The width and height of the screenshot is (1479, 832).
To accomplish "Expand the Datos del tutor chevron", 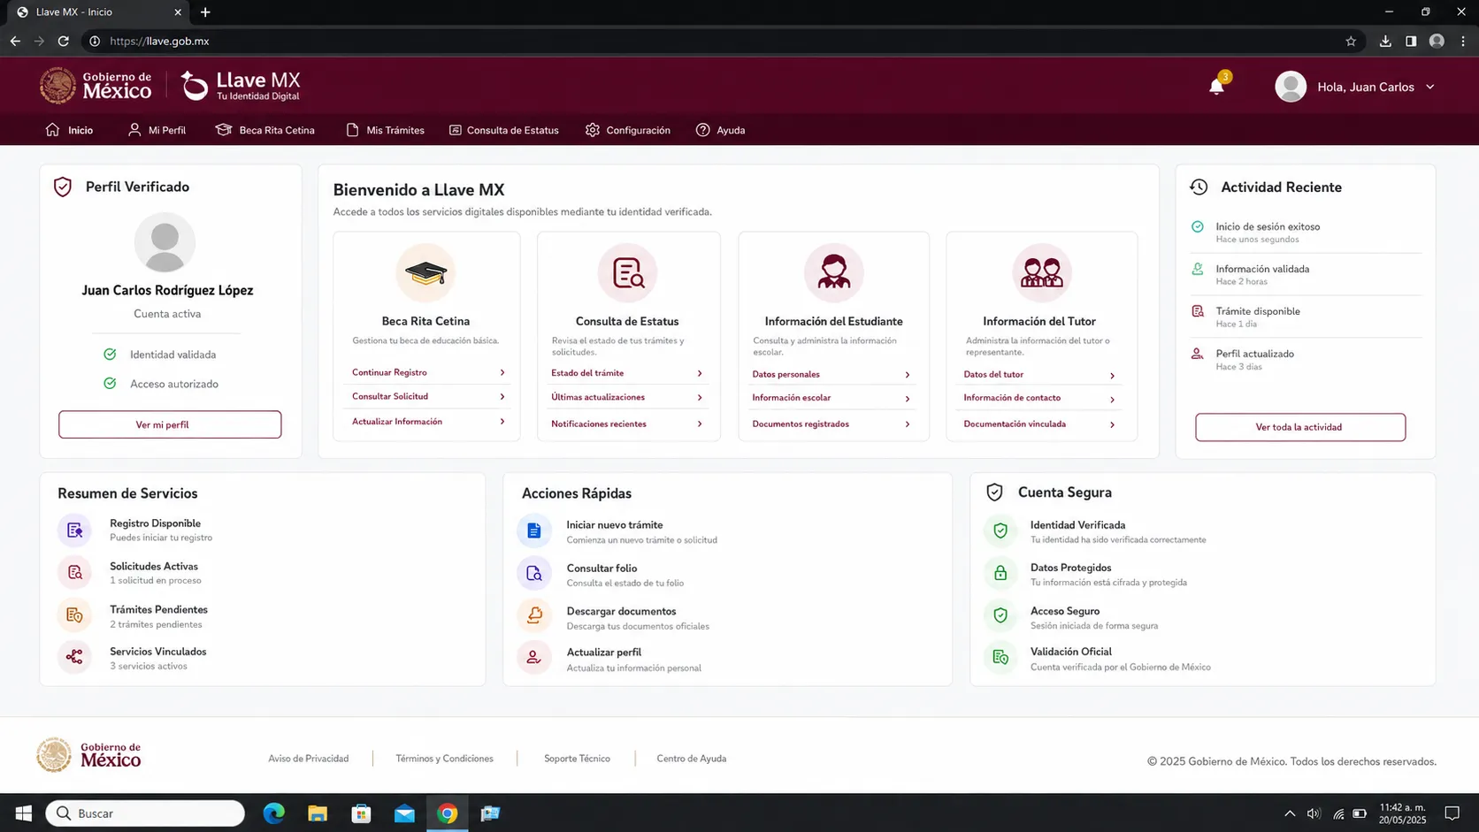I will click(1112, 376).
